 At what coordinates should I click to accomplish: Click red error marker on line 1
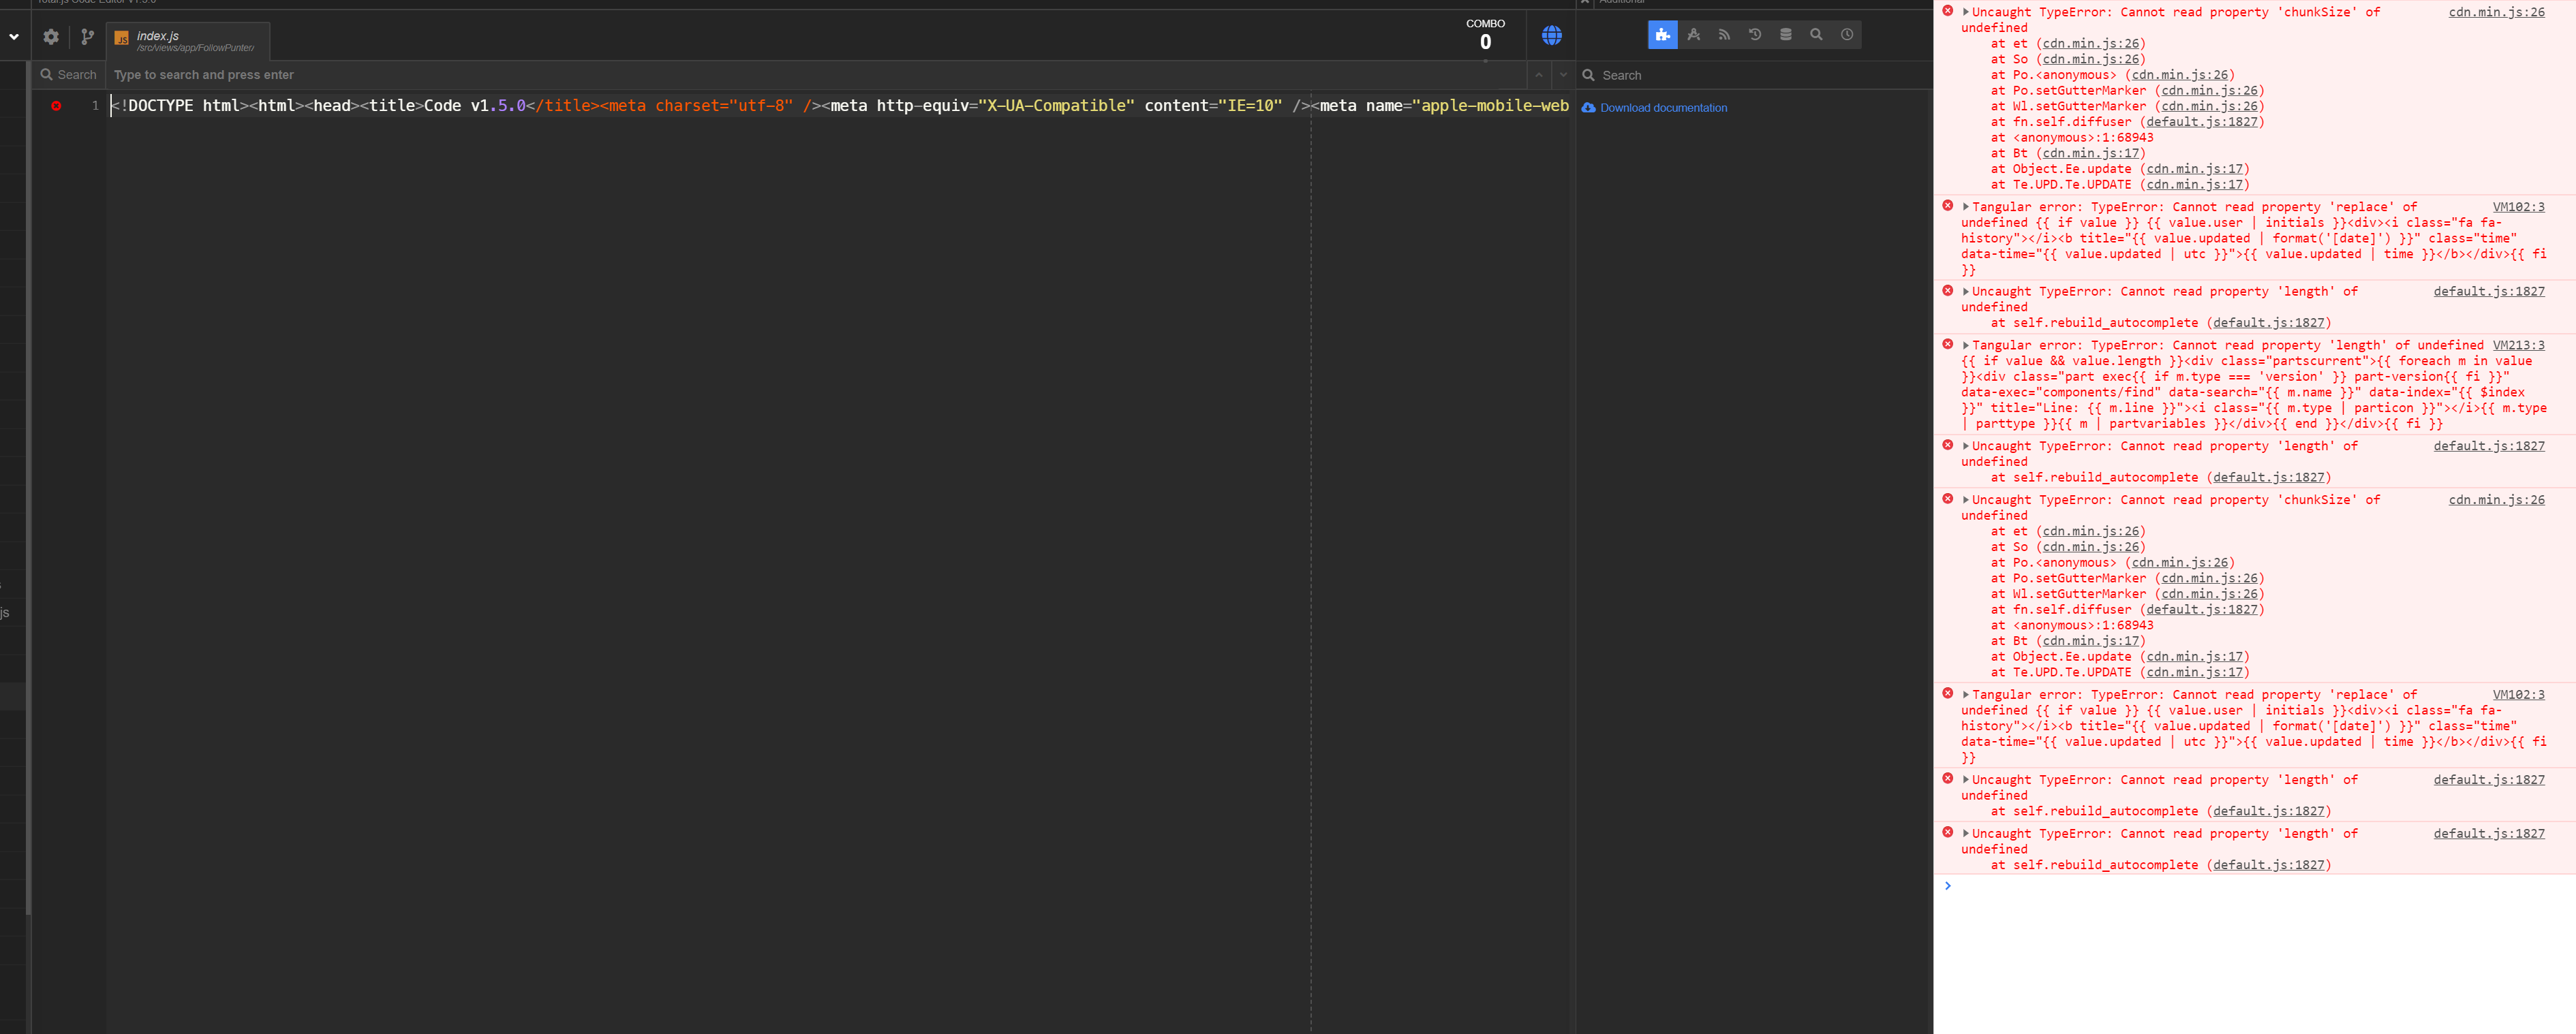tap(56, 106)
